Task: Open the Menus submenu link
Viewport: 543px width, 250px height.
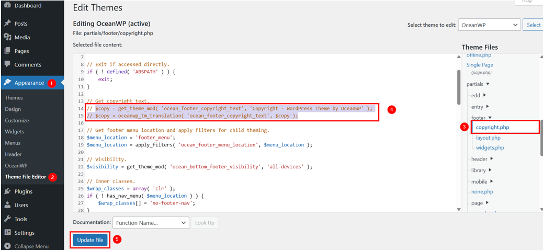Action: pyautogui.click(x=13, y=143)
